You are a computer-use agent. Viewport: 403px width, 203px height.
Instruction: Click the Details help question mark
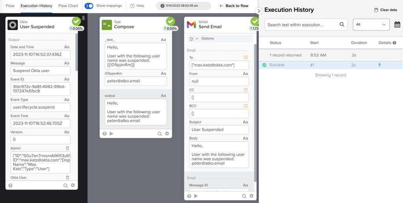coord(394,43)
